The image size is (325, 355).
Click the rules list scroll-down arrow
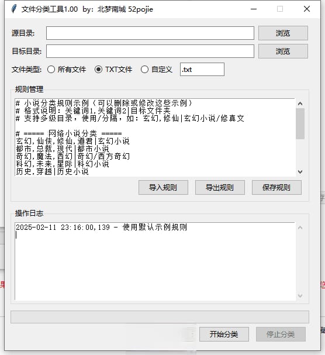(300, 172)
